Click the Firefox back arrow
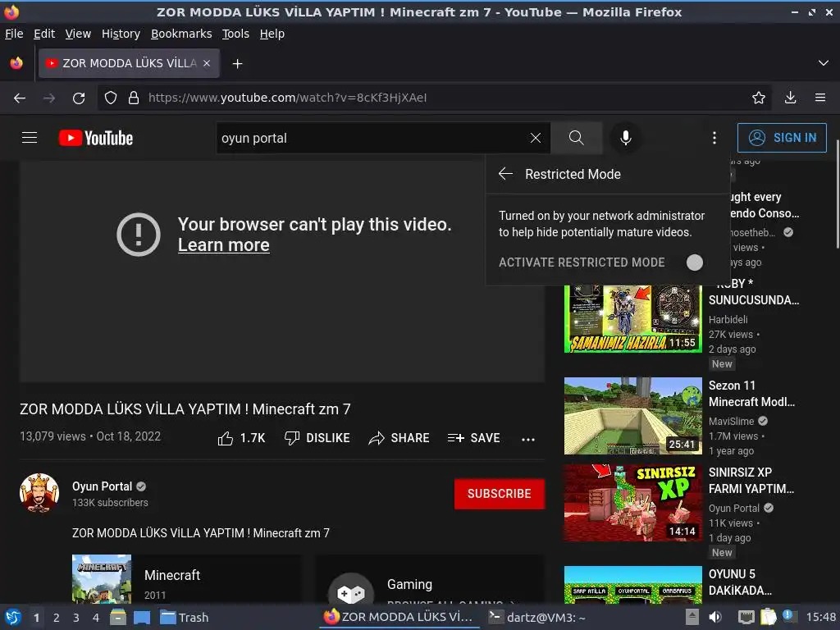The image size is (840, 630). (x=20, y=98)
